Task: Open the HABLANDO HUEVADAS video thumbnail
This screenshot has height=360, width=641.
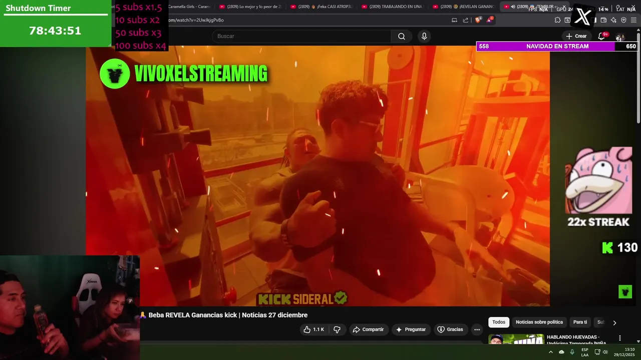Action: coord(516,339)
